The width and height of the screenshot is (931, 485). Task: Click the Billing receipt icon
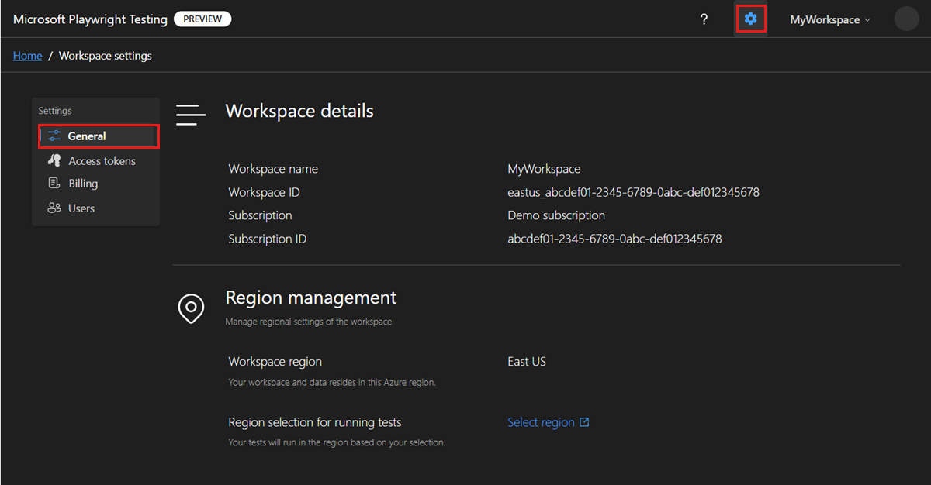point(54,184)
